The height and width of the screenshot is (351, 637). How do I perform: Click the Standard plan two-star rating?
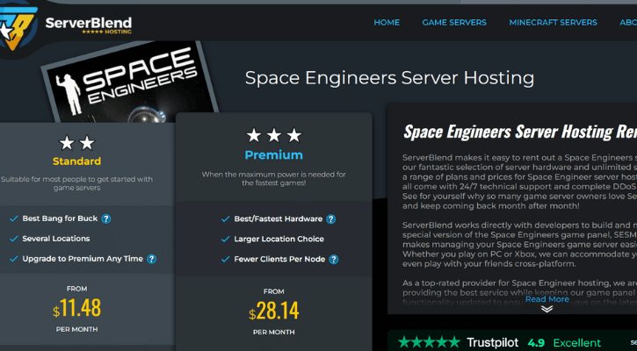(76, 143)
